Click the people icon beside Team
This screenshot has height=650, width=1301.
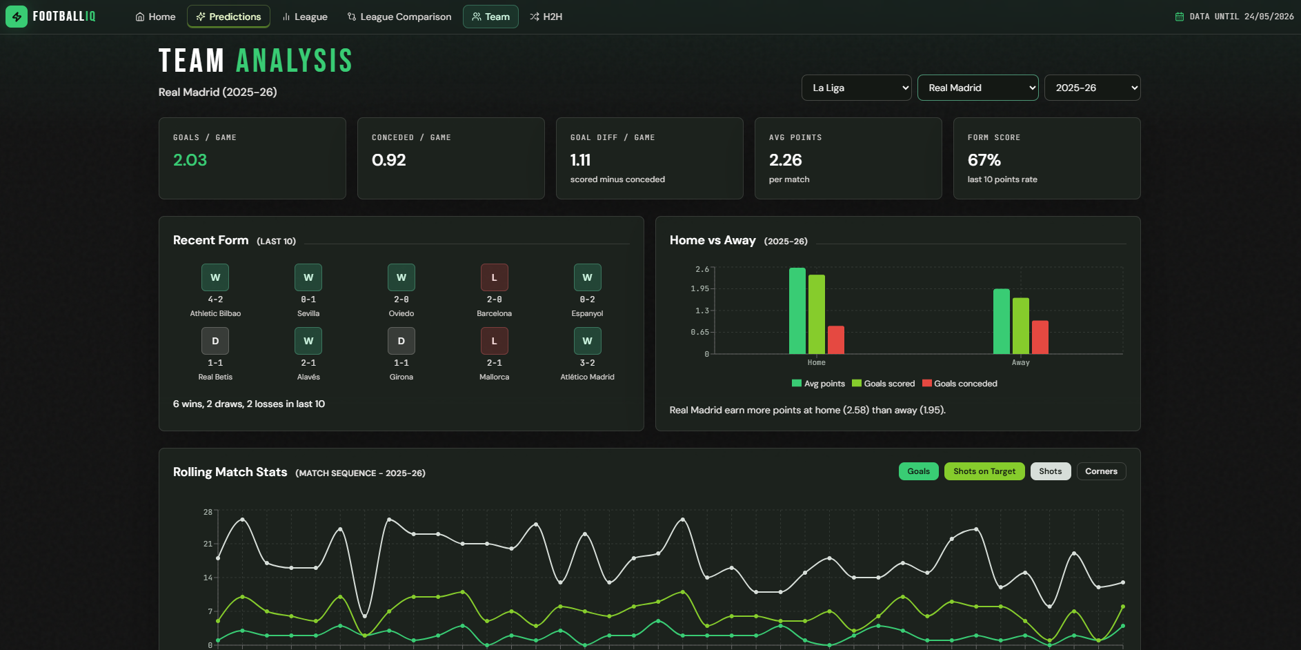[x=477, y=17]
